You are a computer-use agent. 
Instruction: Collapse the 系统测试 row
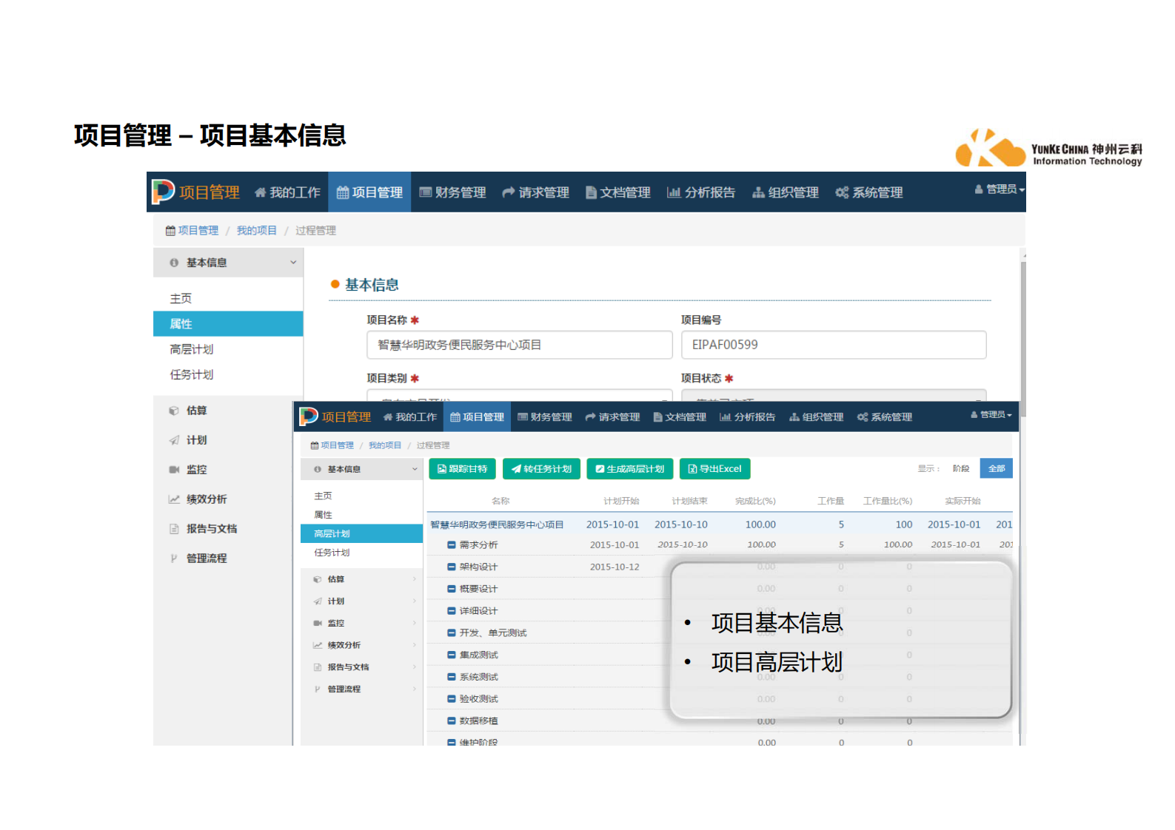452,678
